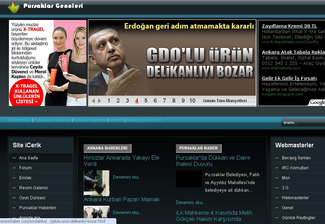The height and width of the screenshot is (224, 325).
Task: Read Pursaklar'da Dükkan ve Daire İhalesi Duyuru
Action: tap(213, 161)
